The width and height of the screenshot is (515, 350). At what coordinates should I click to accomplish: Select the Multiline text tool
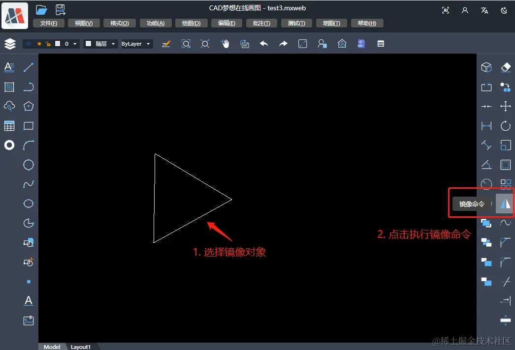click(x=9, y=67)
